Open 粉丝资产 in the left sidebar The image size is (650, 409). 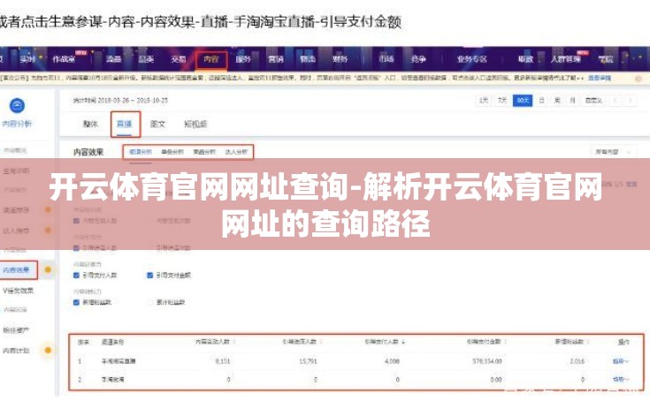(x=16, y=329)
